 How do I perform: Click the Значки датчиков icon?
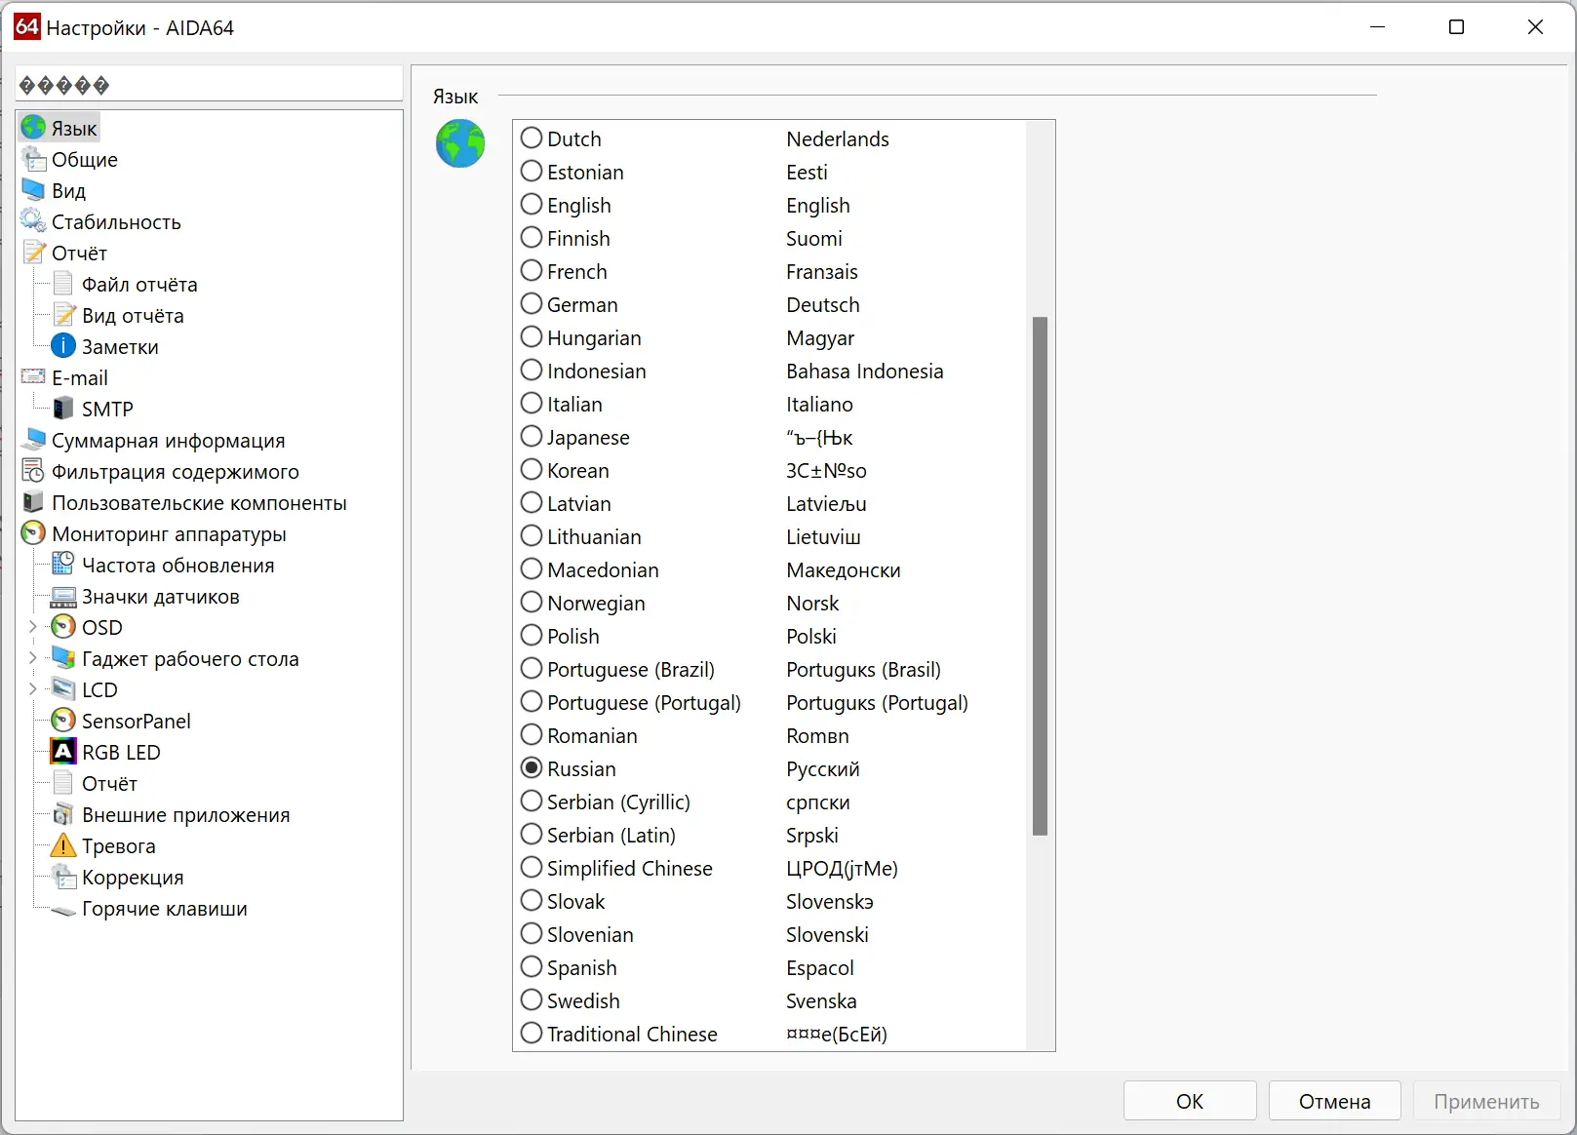[63, 596]
